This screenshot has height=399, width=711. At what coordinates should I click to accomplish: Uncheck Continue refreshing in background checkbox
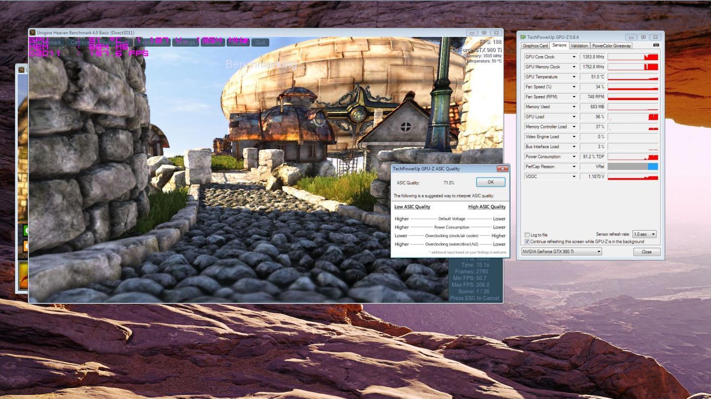coord(527,241)
